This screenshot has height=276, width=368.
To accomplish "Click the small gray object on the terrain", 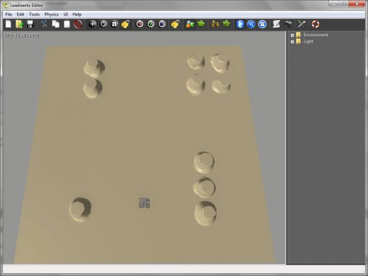I will [144, 203].
